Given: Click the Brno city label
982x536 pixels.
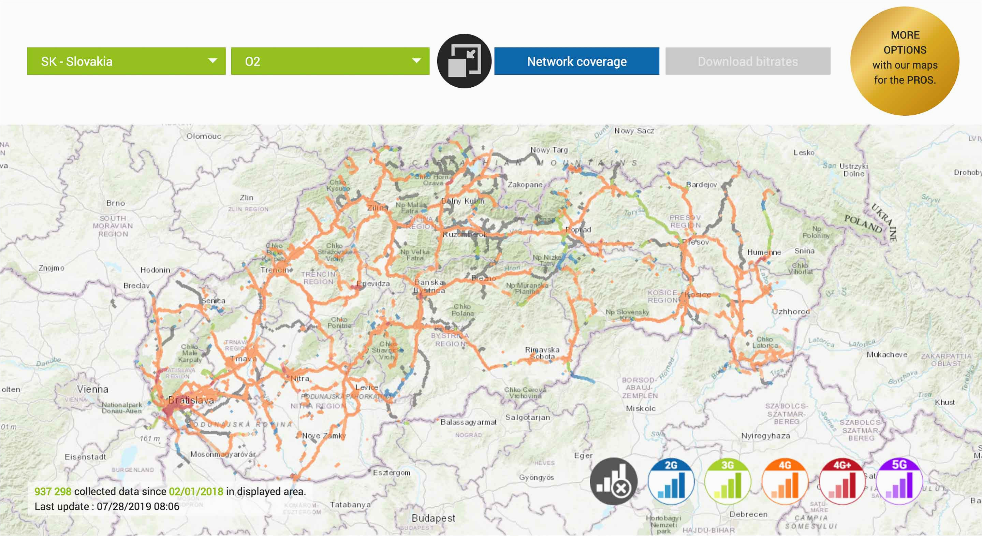Looking at the screenshot, I should (x=116, y=203).
